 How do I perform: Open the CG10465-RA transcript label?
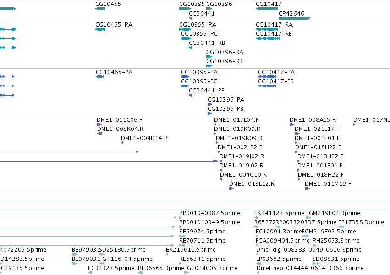pos(114,25)
